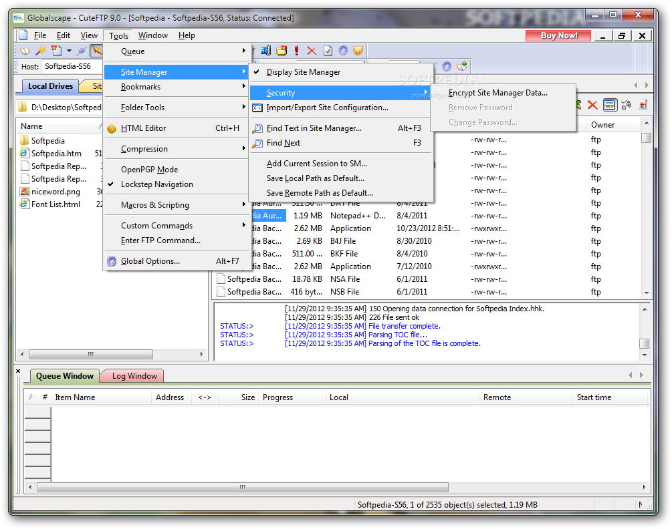Image resolution: width=672 pixels, height=529 pixels.
Task: Expand the Compression submenu
Action: coord(176,149)
